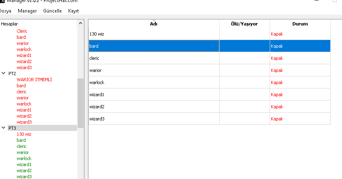Image resolution: width=342 pixels, height=179 pixels.
Task: Click the scroll up arrow in Hesaplar panel
Action: pyautogui.click(x=80, y=24)
